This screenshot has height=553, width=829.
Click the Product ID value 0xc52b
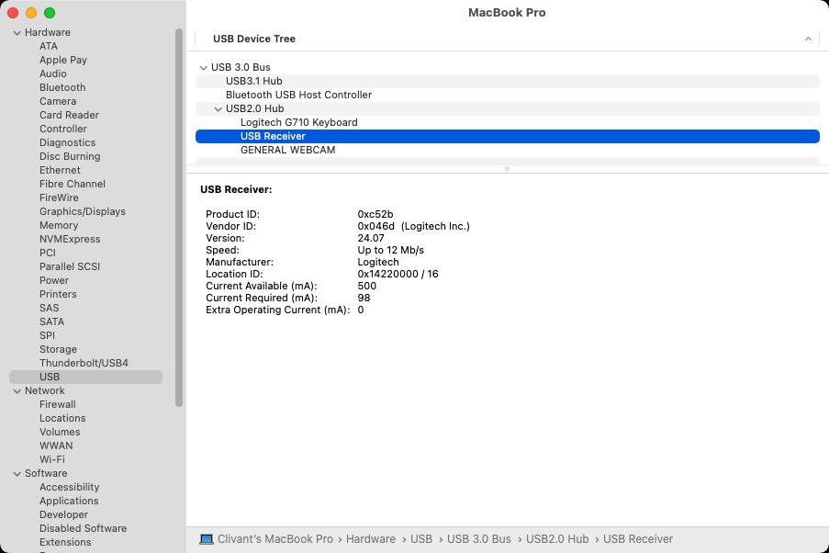point(375,214)
